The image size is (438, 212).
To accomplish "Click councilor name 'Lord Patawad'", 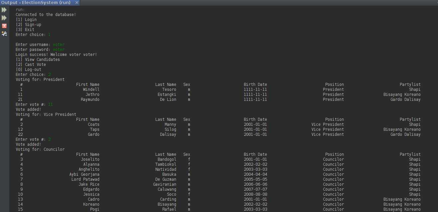I will pos(85,179).
